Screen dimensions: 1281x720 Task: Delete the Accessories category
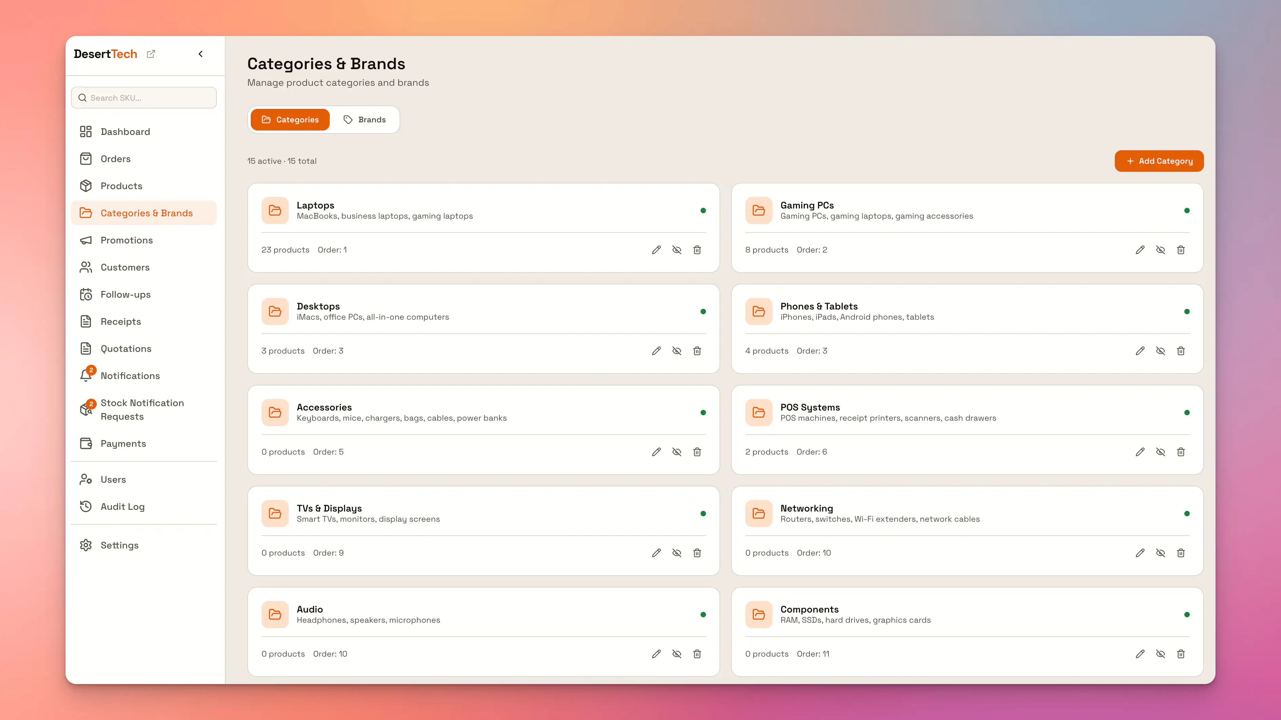697,452
